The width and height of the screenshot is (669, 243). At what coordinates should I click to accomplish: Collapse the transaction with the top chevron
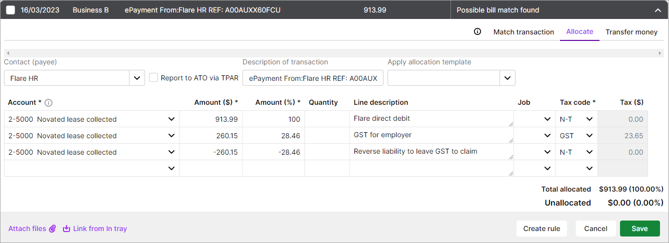pyautogui.click(x=657, y=10)
